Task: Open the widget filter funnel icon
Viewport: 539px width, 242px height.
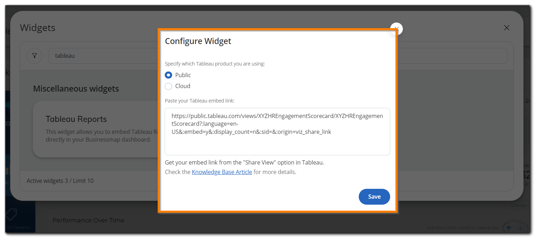Action: (x=34, y=56)
